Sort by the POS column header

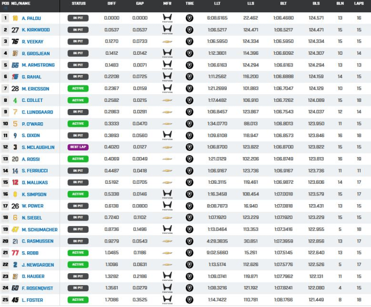click(x=5, y=4)
